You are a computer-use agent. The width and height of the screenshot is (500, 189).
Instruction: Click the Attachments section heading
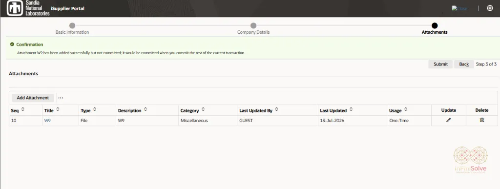23,74
